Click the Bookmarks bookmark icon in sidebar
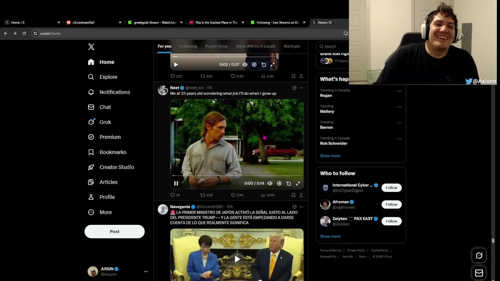This screenshot has height=281, width=500. pos(91,152)
